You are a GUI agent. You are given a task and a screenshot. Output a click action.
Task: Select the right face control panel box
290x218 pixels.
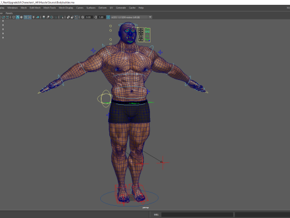147,35
